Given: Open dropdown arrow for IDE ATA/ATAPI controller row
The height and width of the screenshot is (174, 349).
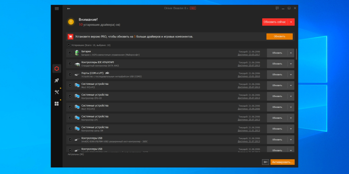Looking at the screenshot, I should tap(291, 64).
